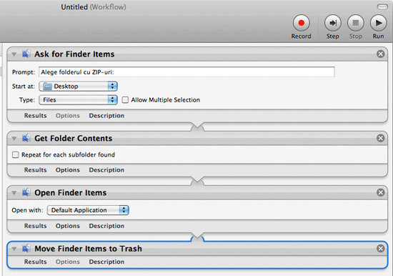
Task: Click the toolbar toggle pill button
Action: (382, 6)
